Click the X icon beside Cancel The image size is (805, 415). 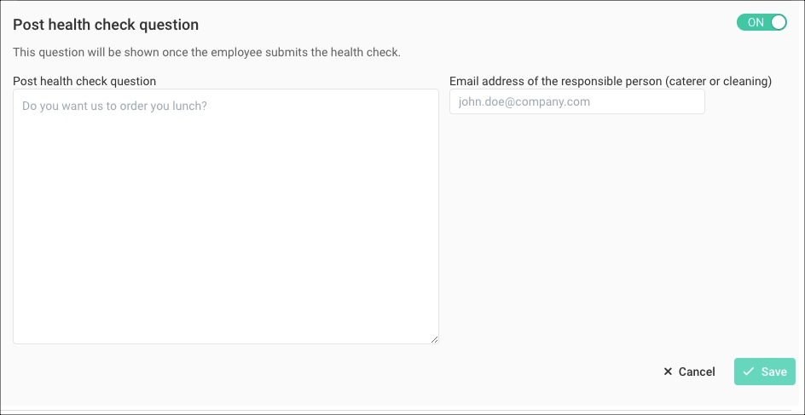[668, 372]
